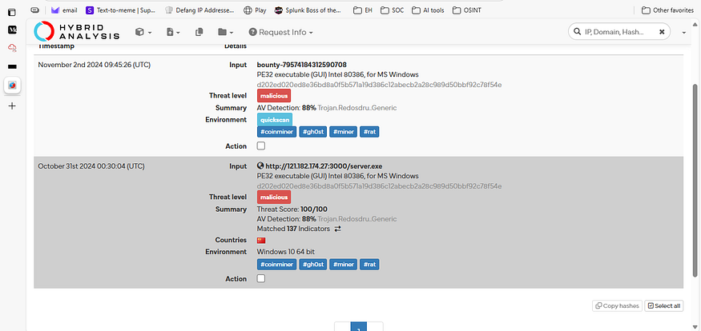
Task: Select the #rat tag in the bounty row
Action: 369,132
